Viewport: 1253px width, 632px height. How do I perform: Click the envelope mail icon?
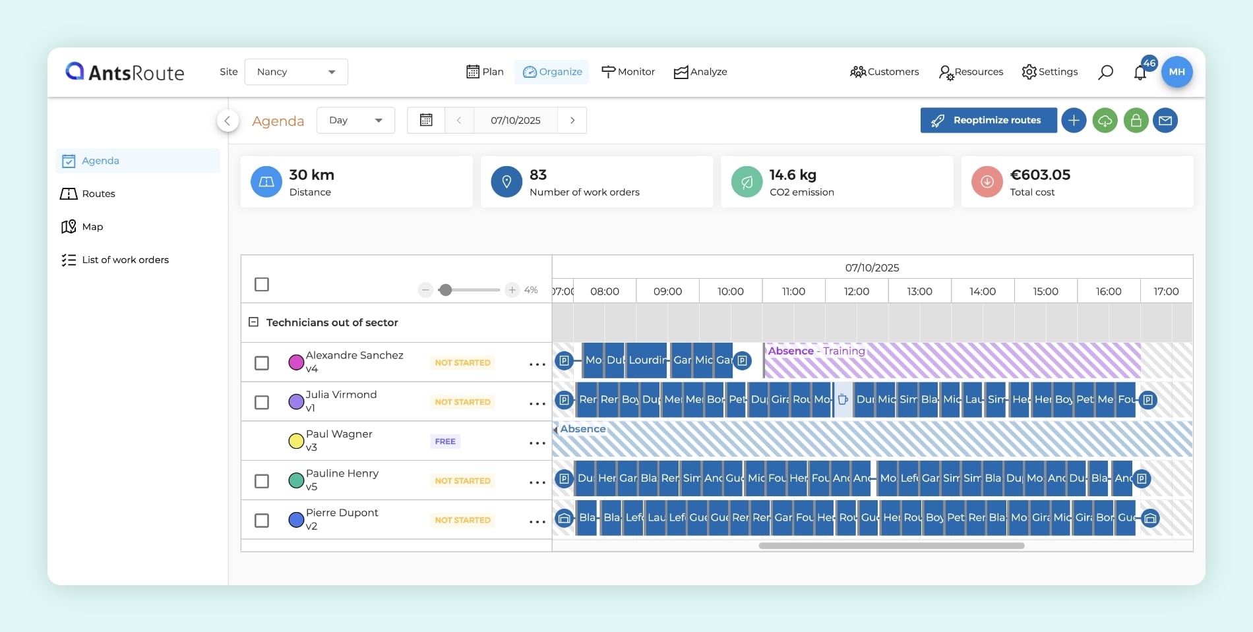pyautogui.click(x=1165, y=121)
